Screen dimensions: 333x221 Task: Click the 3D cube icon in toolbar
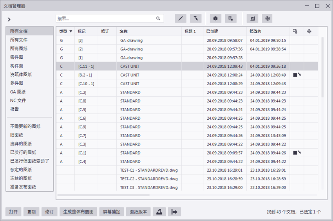(x=215, y=18)
